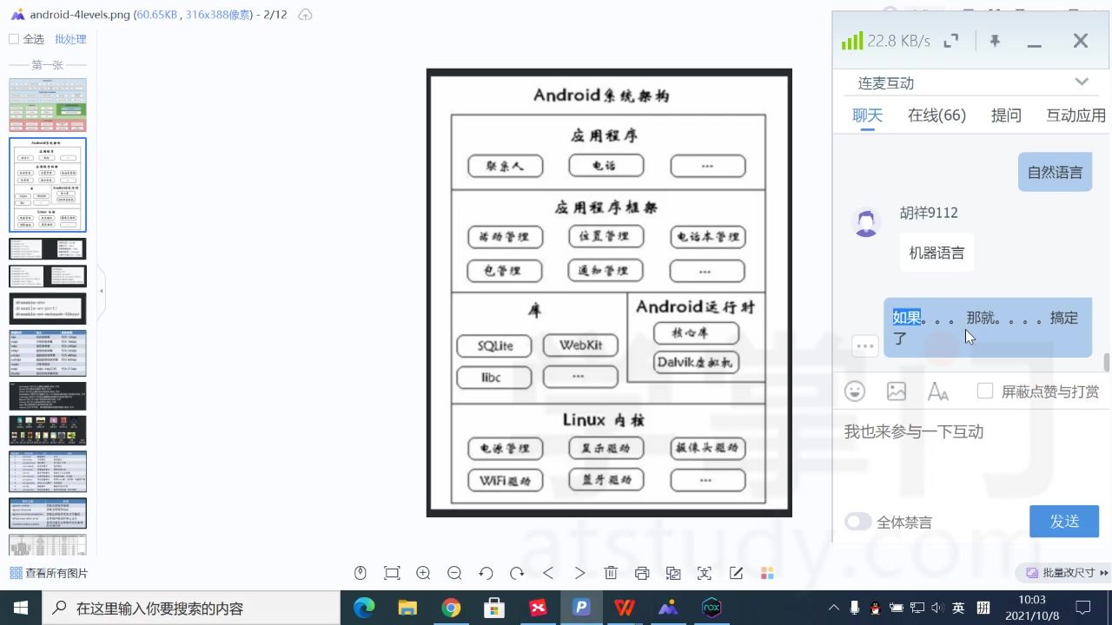This screenshot has height=625, width=1112.
Task: Click the 自然语言 chat message bubble
Action: (x=1056, y=172)
